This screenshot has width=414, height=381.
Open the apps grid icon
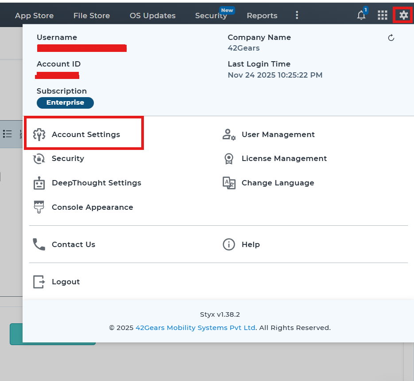click(383, 16)
